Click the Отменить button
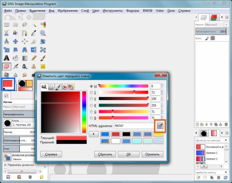Viewport: 232px width, 183px height. click(x=152, y=154)
